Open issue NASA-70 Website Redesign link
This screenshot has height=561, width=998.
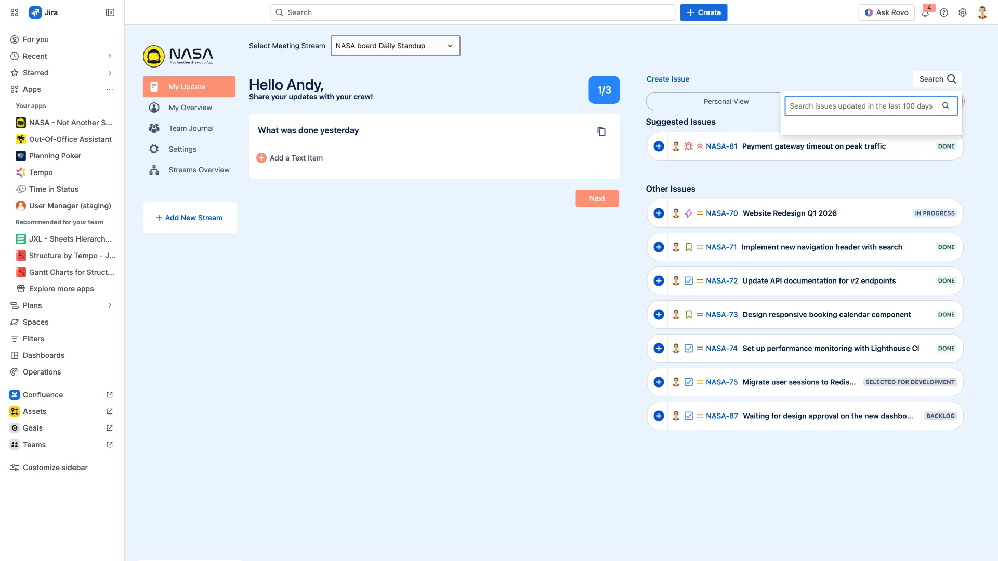pos(722,213)
